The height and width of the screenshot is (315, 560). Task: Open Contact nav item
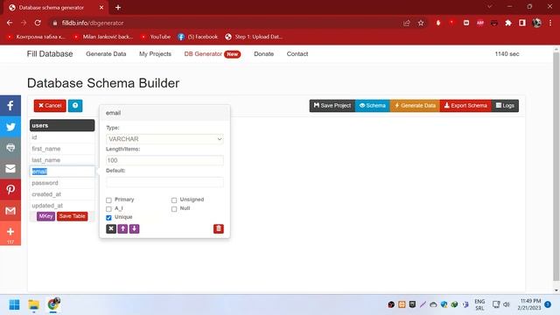coord(297,54)
